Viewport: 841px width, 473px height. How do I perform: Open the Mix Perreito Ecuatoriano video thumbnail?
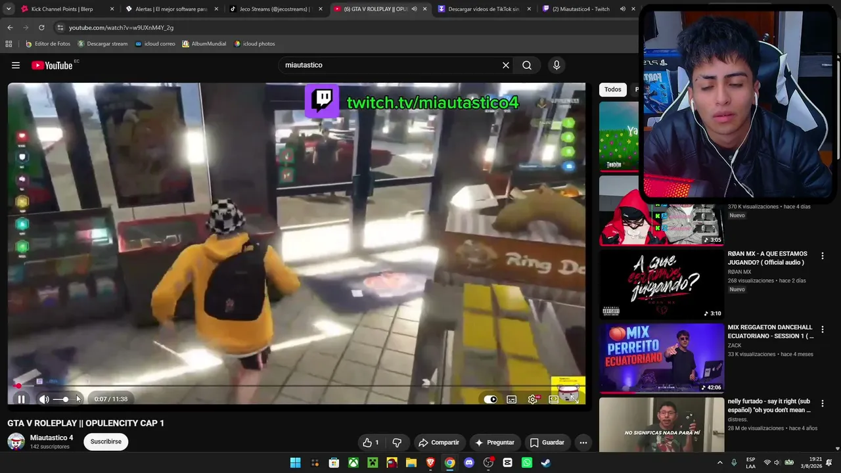pos(661,358)
